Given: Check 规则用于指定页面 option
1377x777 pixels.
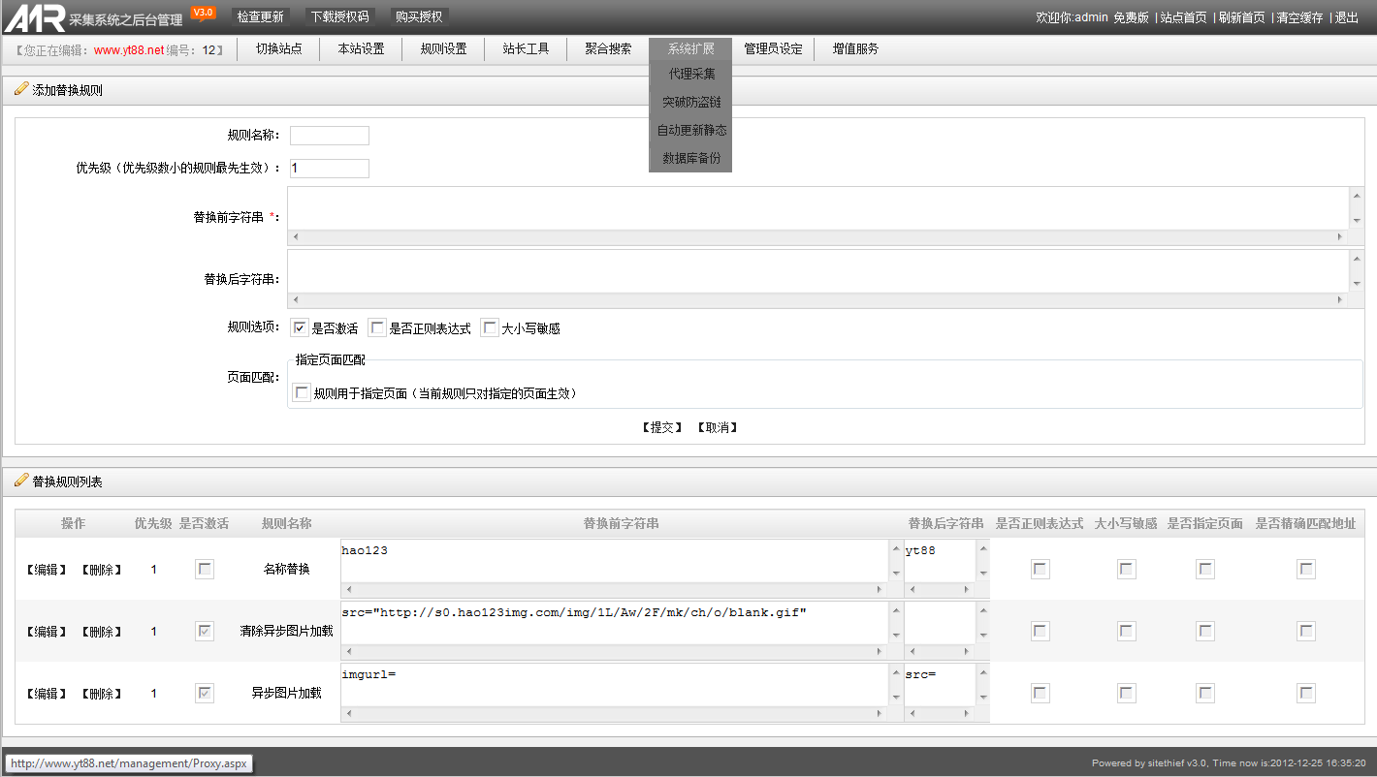Looking at the screenshot, I should pos(303,393).
